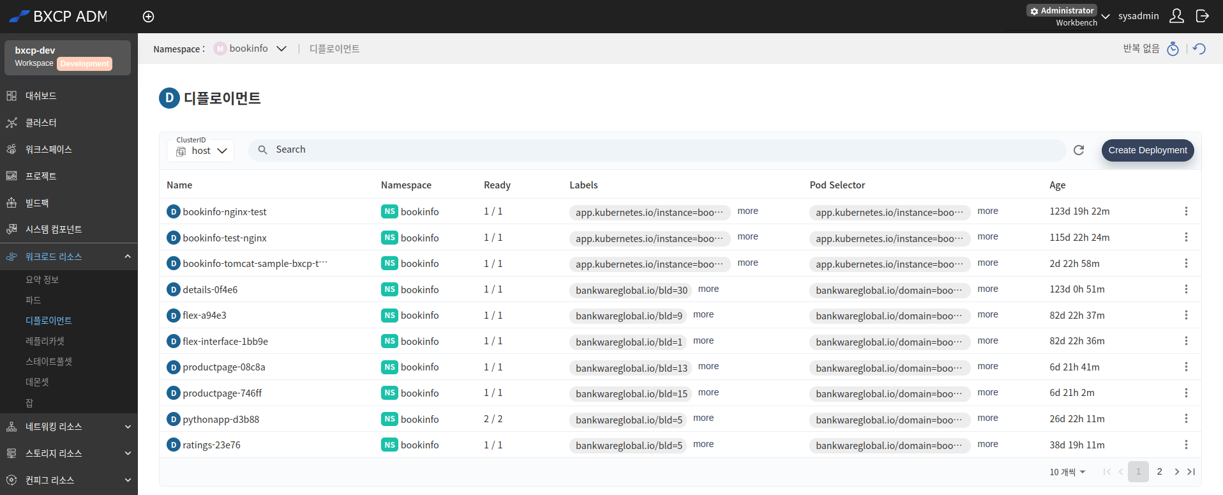Click sysadmin username text
Viewport: 1223px width, 495px height.
tap(1138, 16)
